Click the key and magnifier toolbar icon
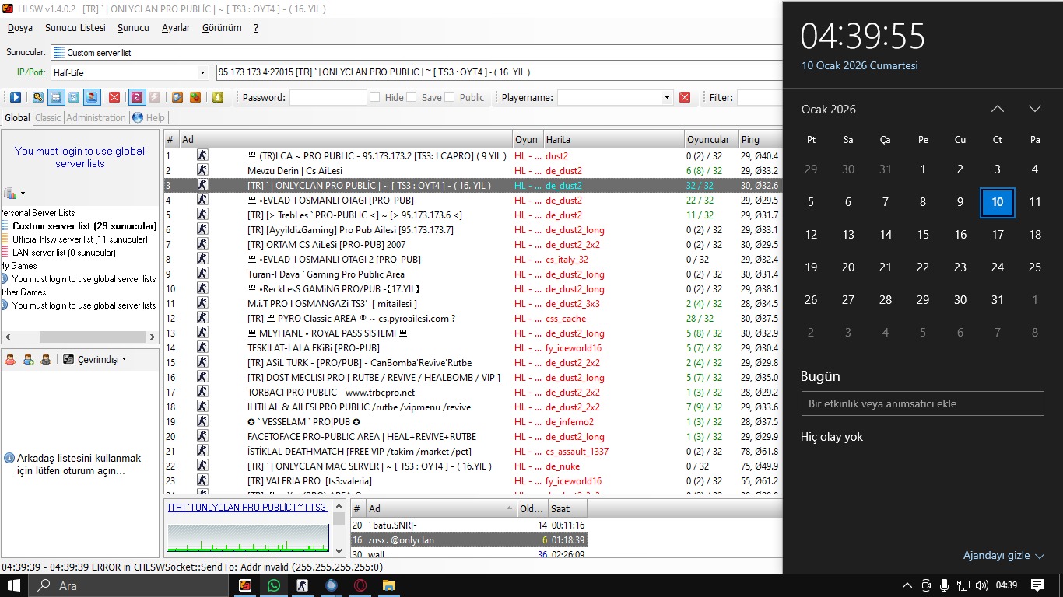Viewport: 1063px width, 597px height. (x=37, y=97)
